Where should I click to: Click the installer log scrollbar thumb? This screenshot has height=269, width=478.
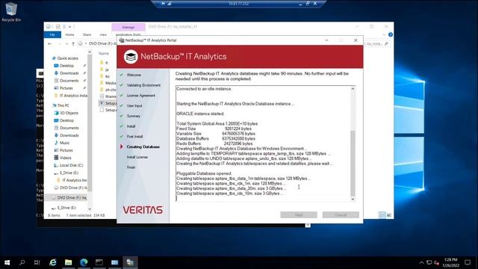point(353,163)
